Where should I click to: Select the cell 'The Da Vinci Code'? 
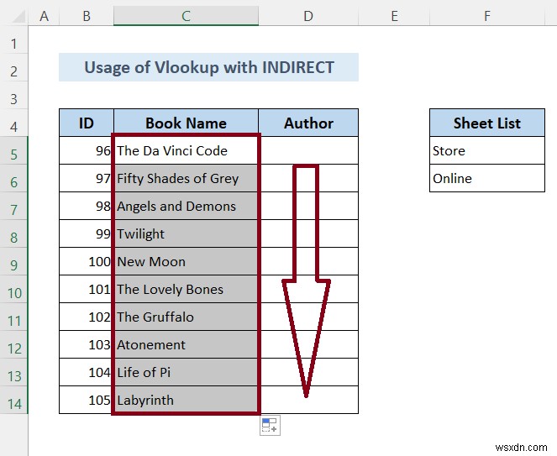tap(186, 150)
